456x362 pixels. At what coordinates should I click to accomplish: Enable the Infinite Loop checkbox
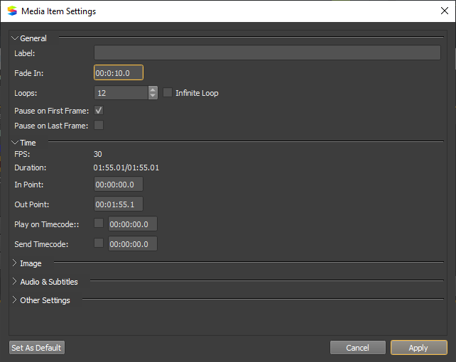tap(168, 93)
